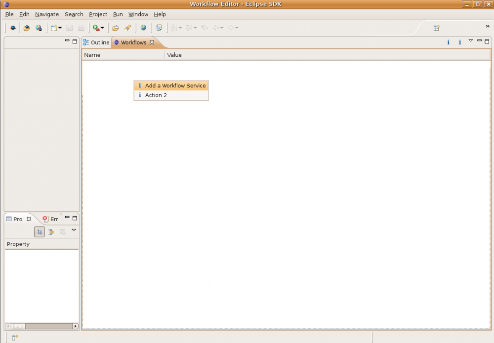494x343 pixels.
Task: Click the Show Advanced Properties arrows icon
Action: point(51,232)
